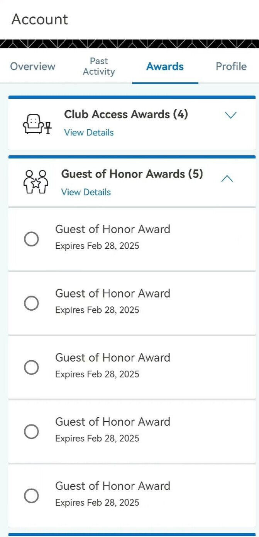The image size is (259, 537).
Task: Open View Details under Guest of Honor Awards
Action: point(86,192)
